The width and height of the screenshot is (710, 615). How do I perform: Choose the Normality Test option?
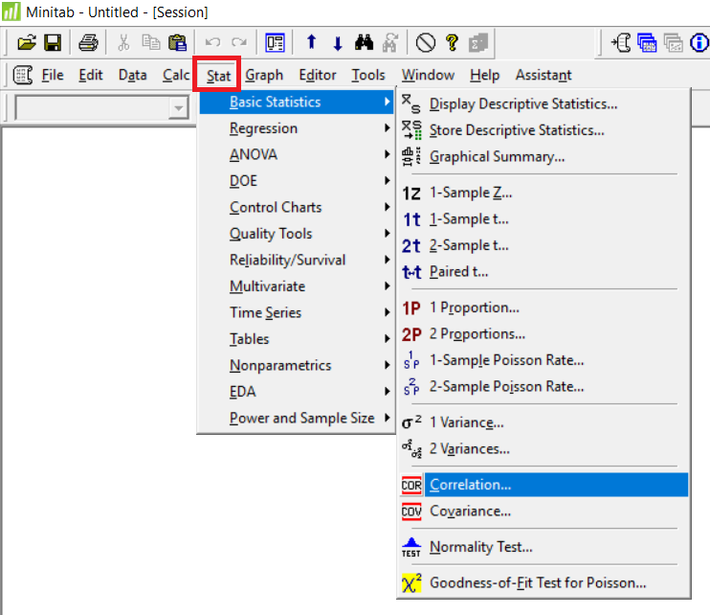(480, 547)
